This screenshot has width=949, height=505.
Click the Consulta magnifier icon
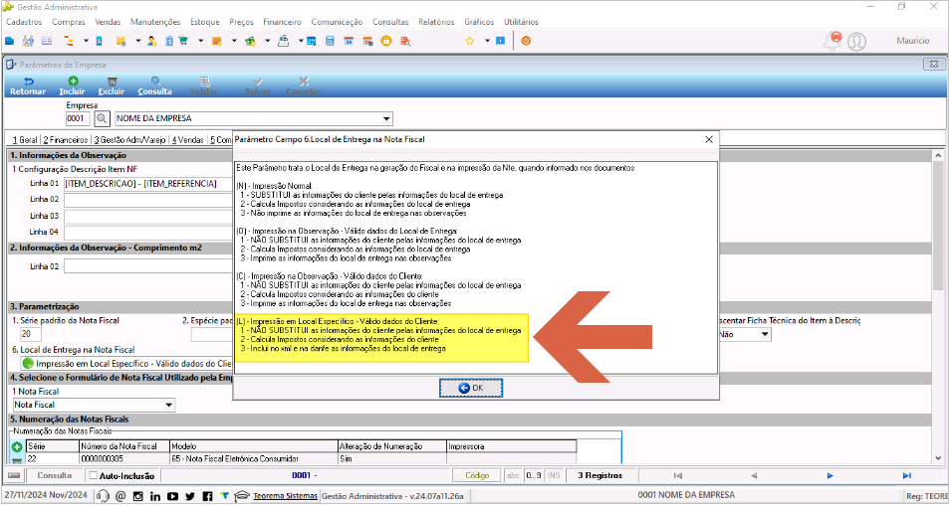(155, 81)
